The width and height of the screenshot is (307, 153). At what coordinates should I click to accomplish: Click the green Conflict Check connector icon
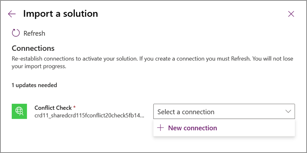[19, 111]
